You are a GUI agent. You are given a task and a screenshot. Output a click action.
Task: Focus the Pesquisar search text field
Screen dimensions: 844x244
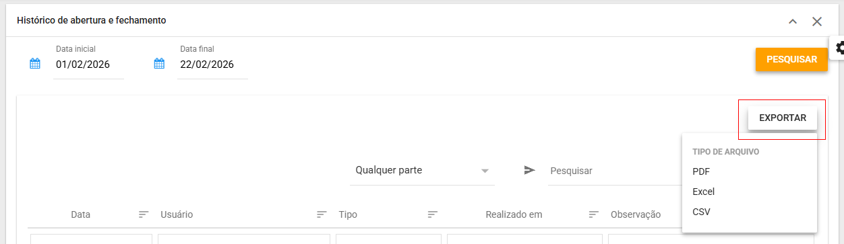(615, 171)
